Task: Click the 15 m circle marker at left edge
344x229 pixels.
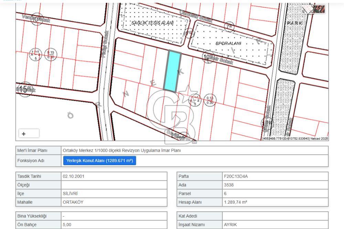Action: click(25, 88)
